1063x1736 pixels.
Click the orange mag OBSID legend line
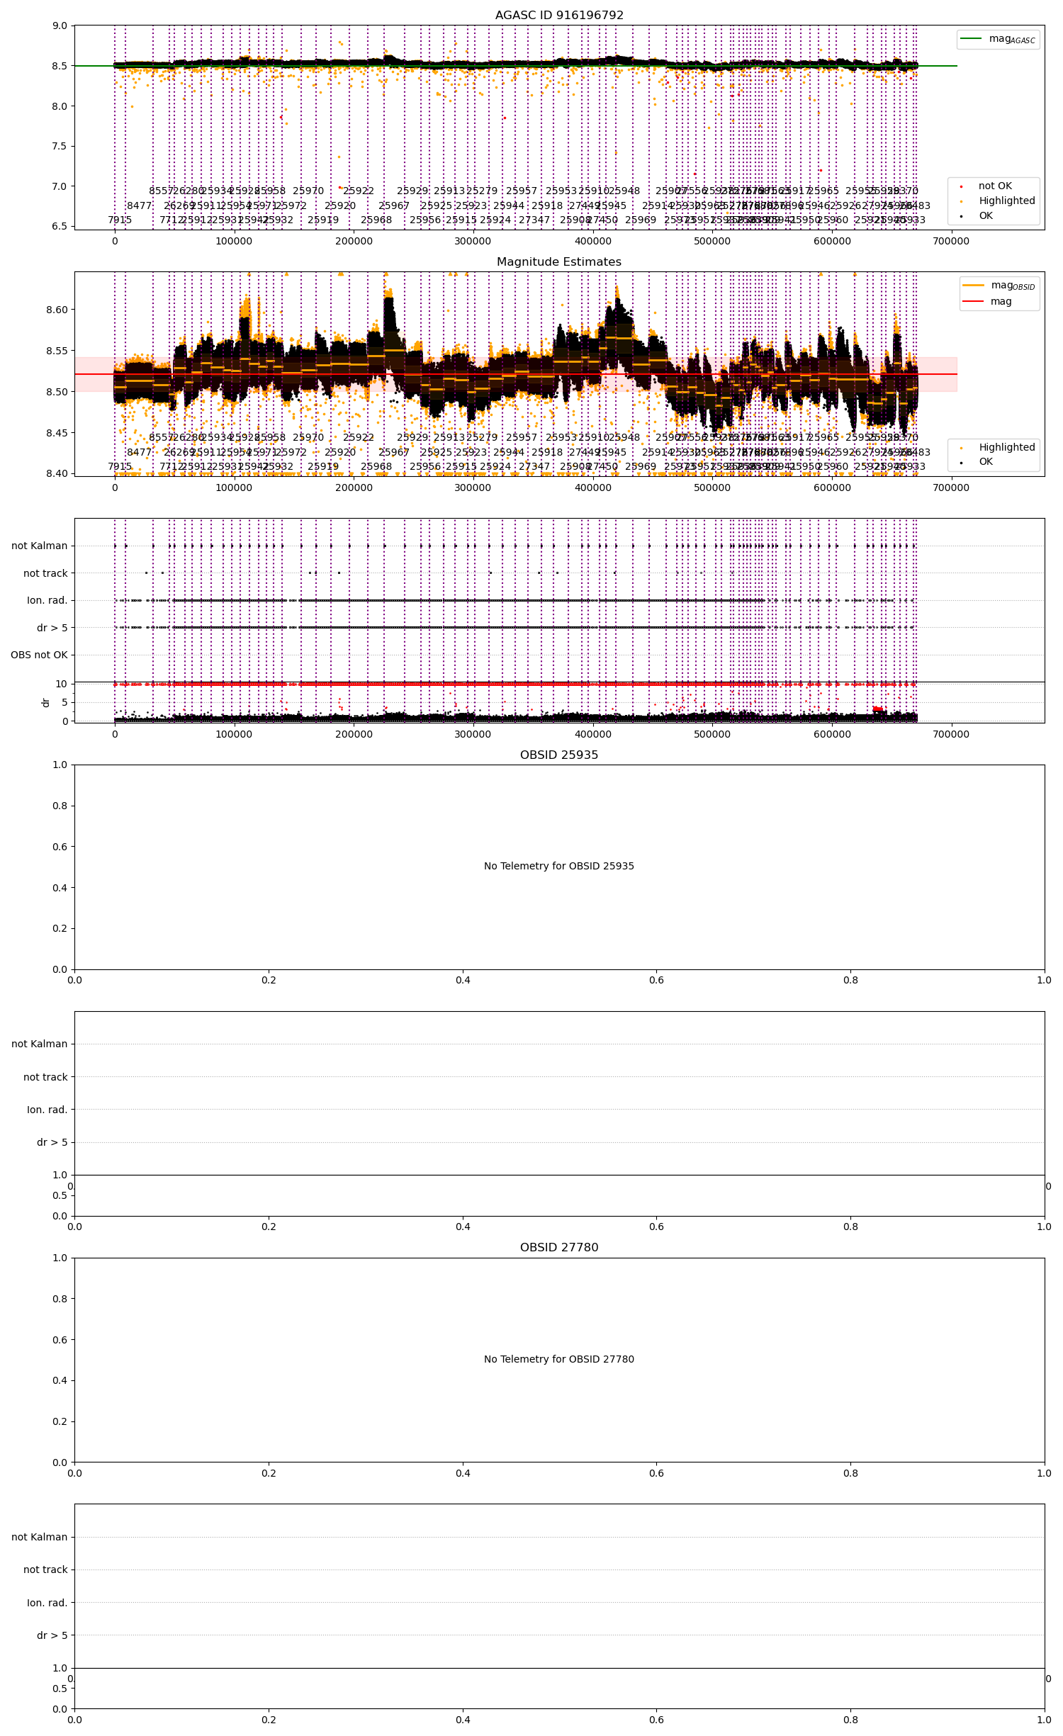click(x=973, y=285)
